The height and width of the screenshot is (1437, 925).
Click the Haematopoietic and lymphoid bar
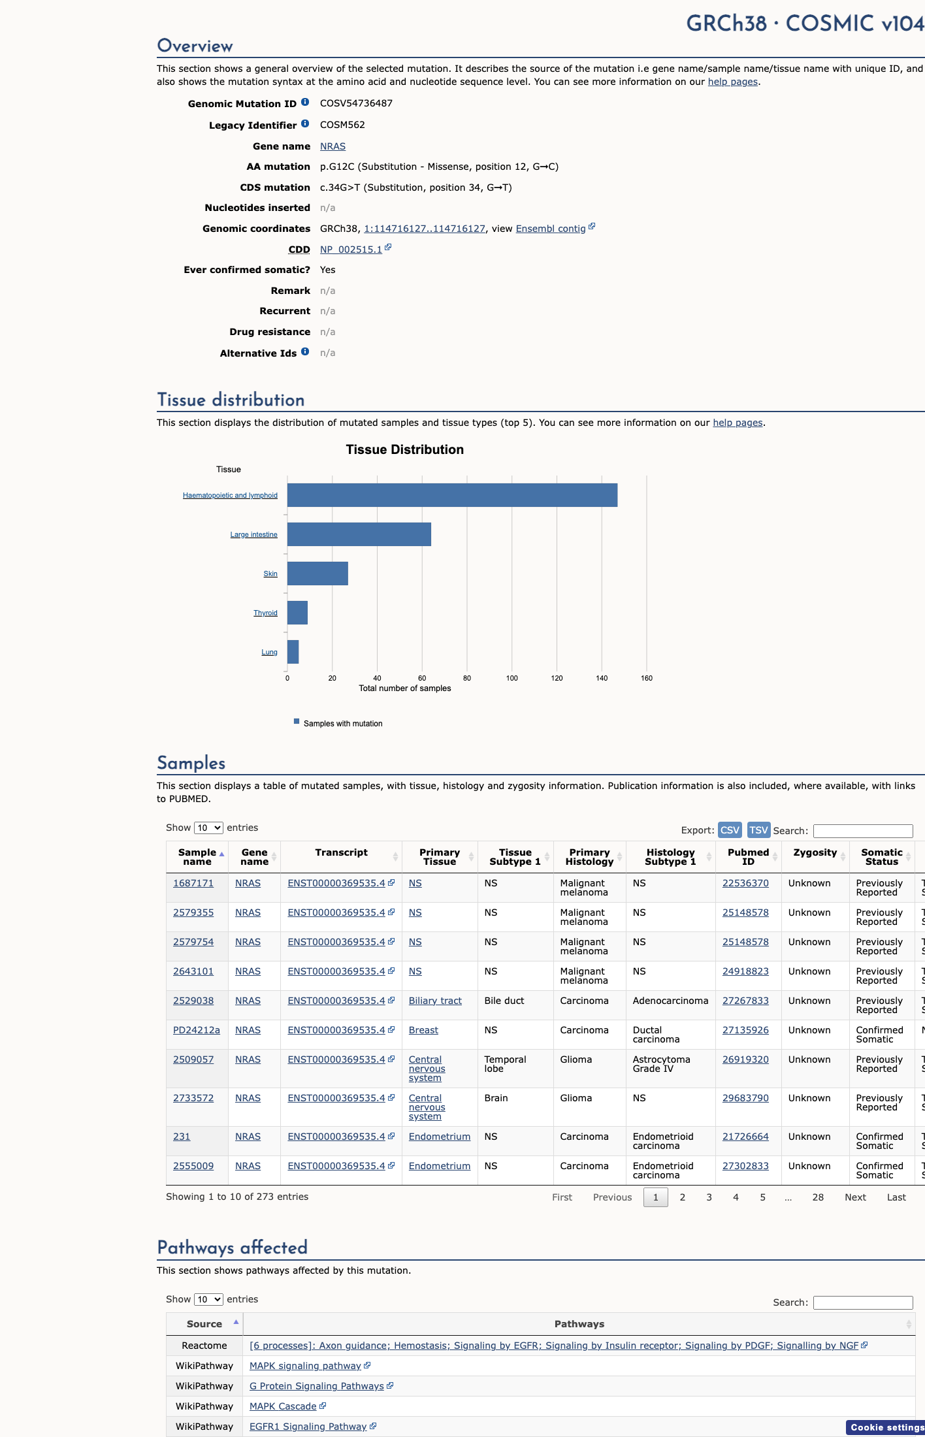coord(452,495)
